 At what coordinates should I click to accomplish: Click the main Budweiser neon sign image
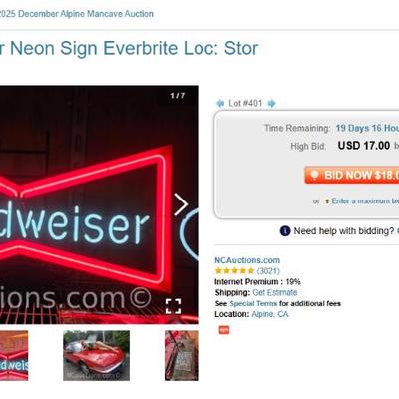pyautogui.click(x=99, y=204)
